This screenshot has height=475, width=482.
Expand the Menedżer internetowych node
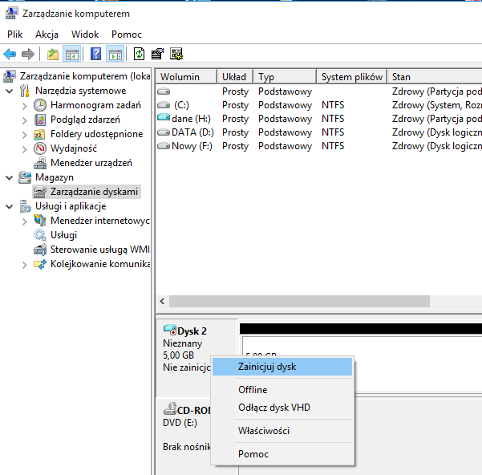coord(25,221)
